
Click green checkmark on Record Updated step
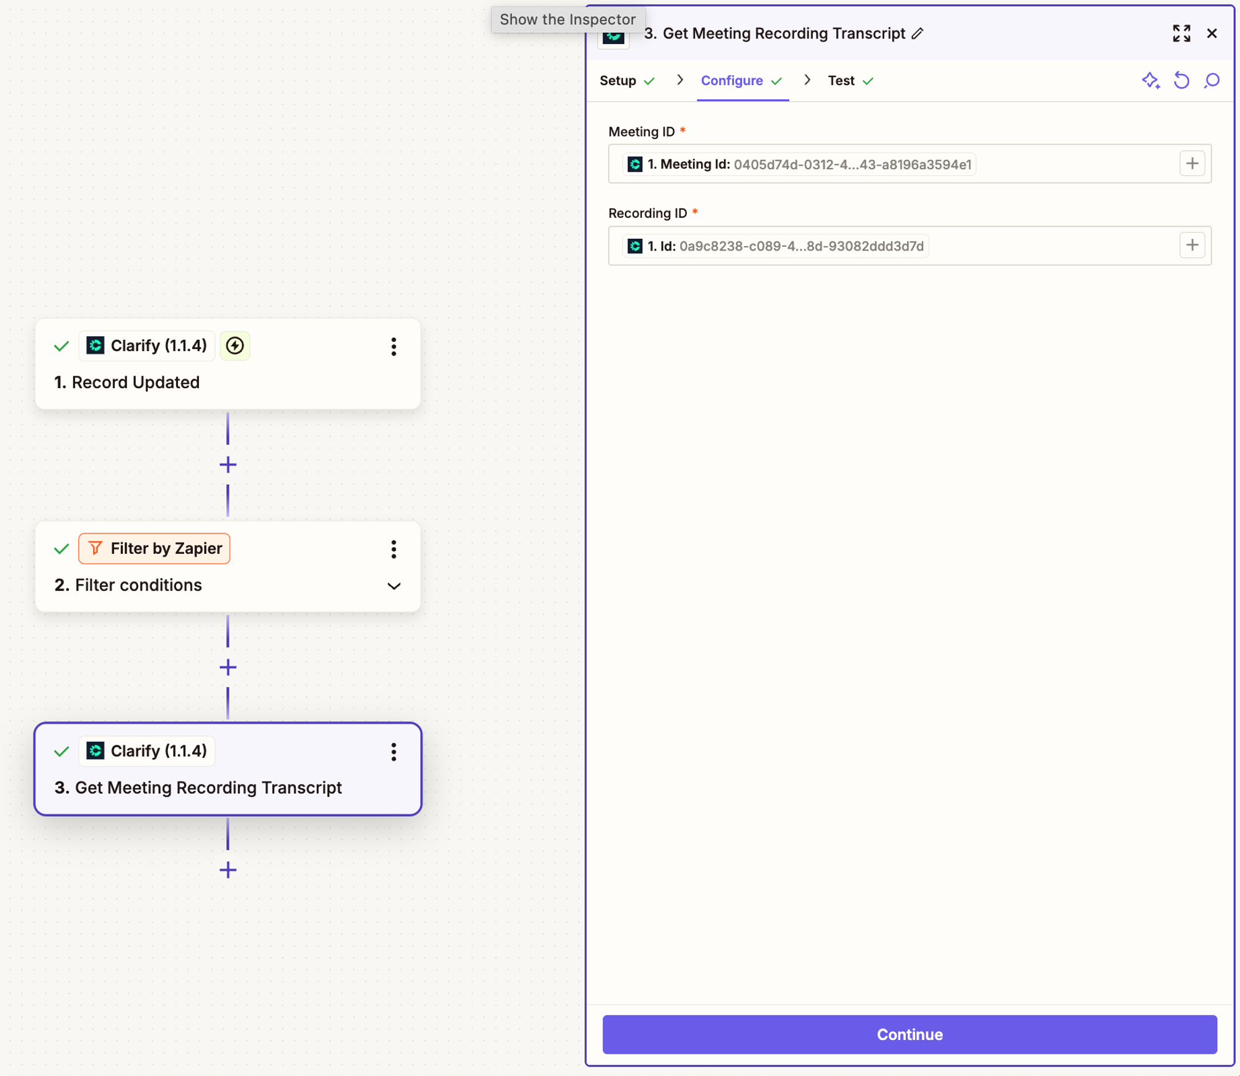click(x=61, y=346)
